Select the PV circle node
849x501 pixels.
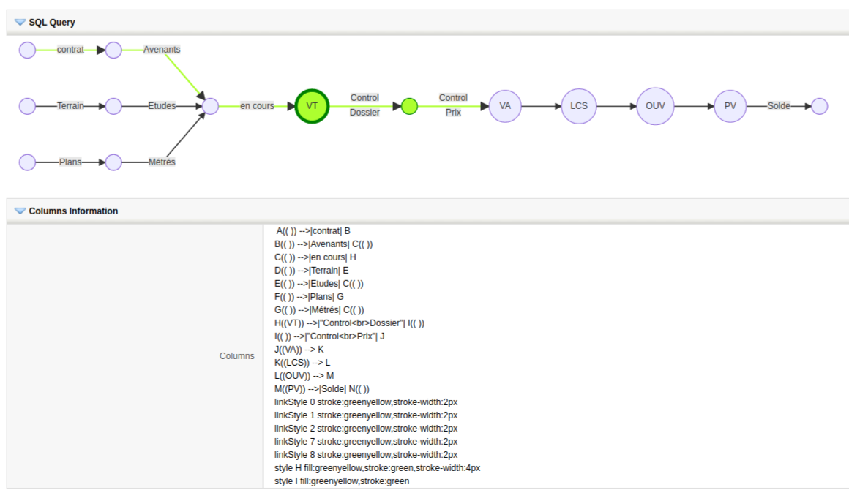click(x=730, y=106)
